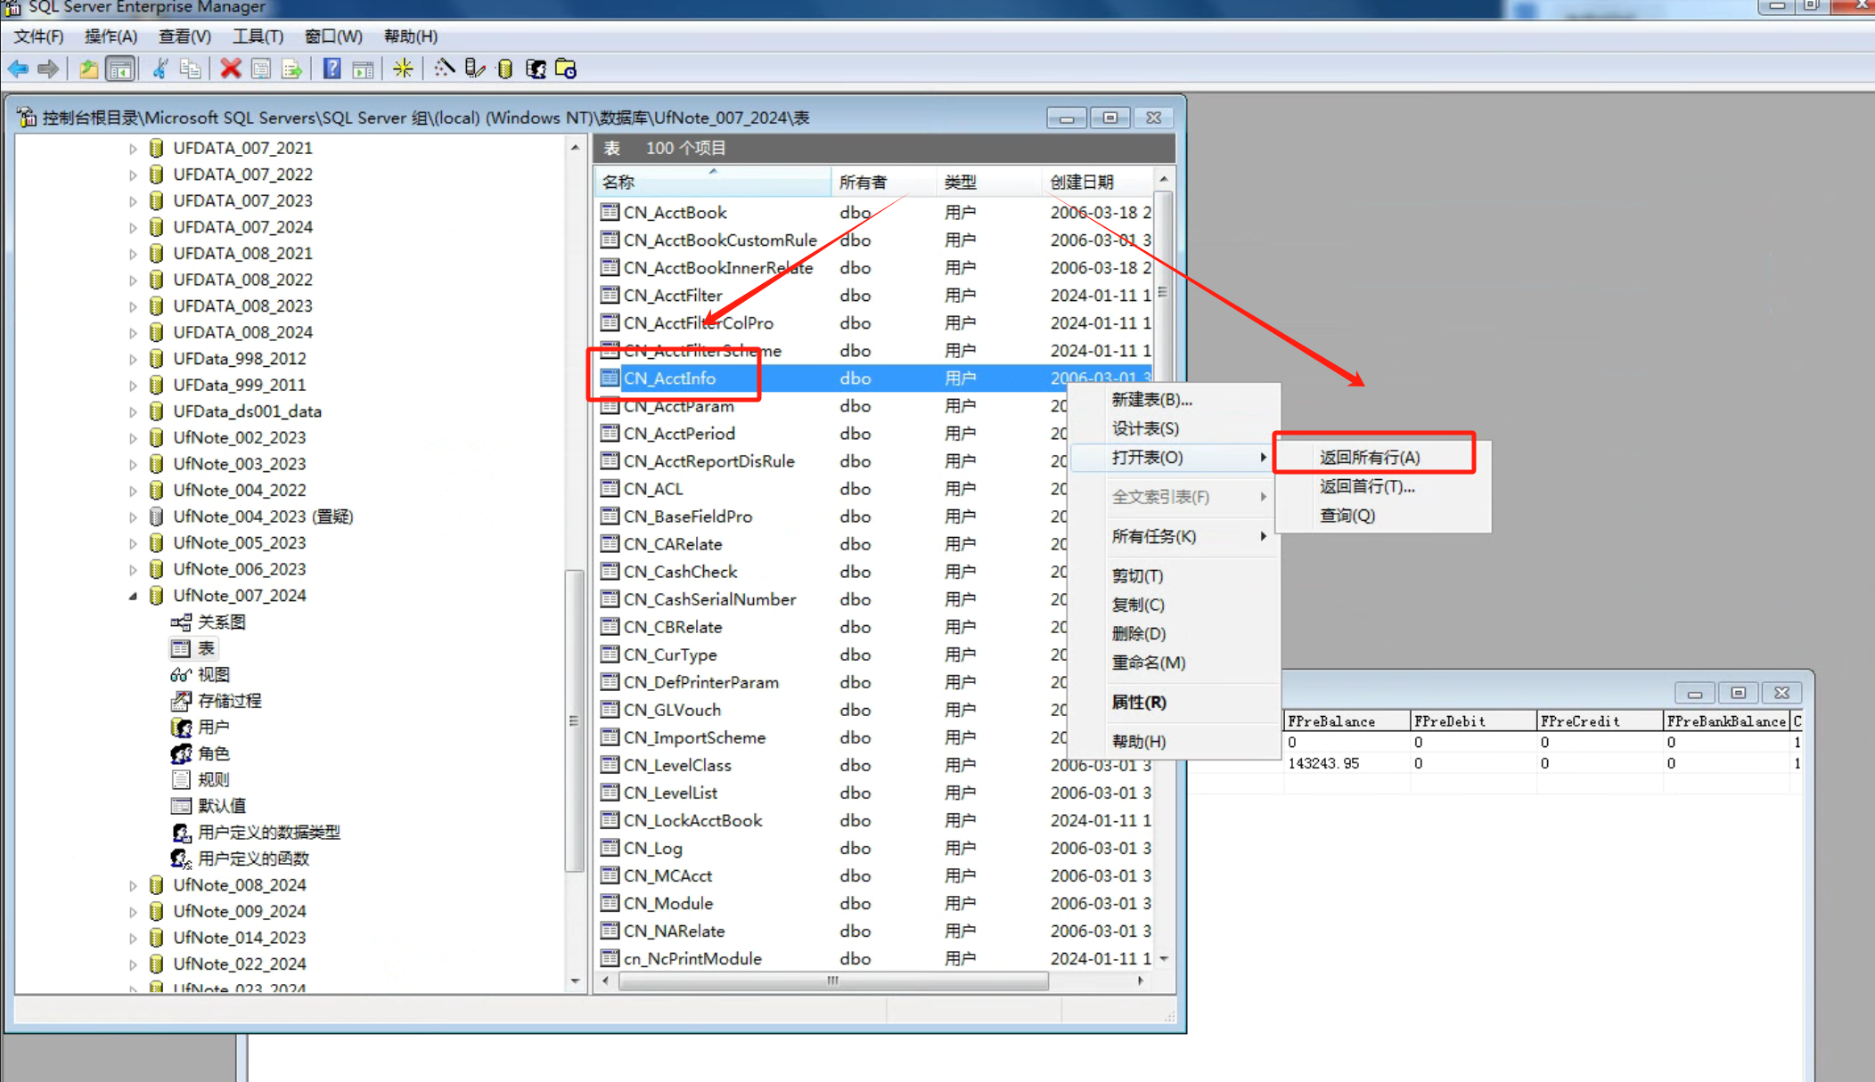Sort tables by the 创建日期 column header

click(1082, 183)
